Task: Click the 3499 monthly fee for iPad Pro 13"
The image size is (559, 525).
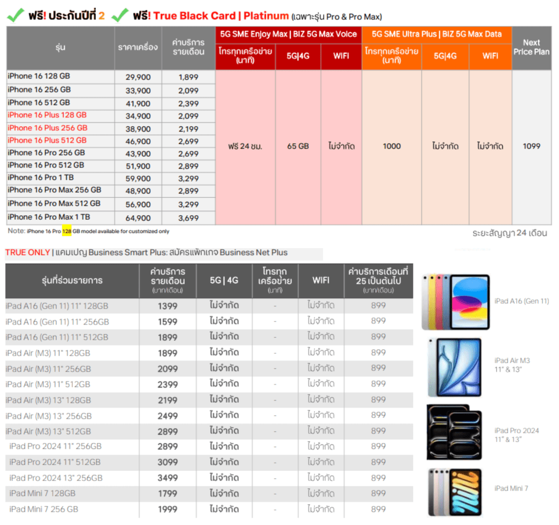Action: pos(167,478)
